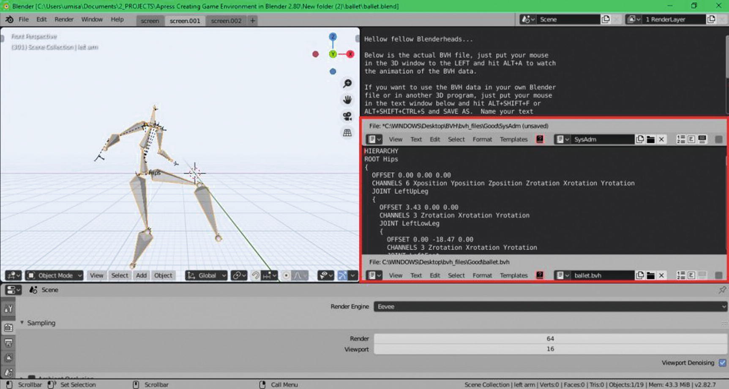Click the red script icon in the ballet.bvh header
The height and width of the screenshot is (389, 729).
(540, 275)
